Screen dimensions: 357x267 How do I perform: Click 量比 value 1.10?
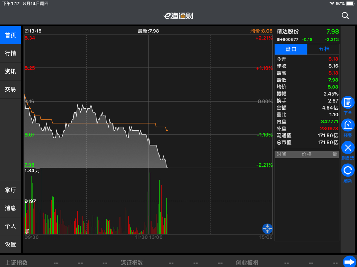point(333,115)
